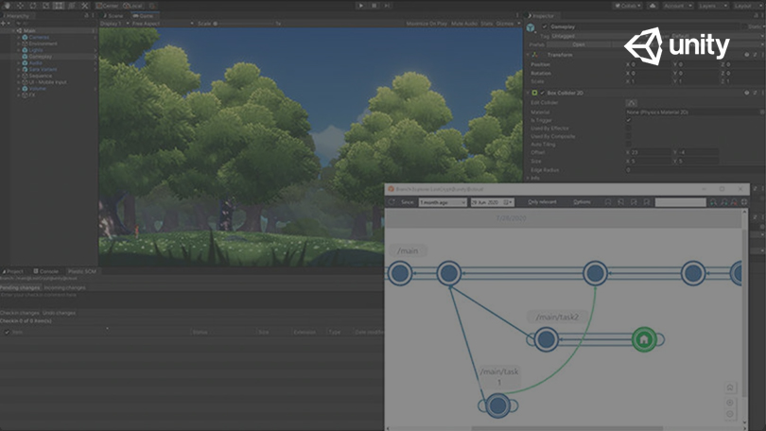
Task: Click the refresh icon in Branch Explorer
Action: [x=392, y=202]
